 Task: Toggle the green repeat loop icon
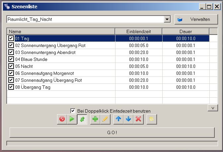point(82,119)
